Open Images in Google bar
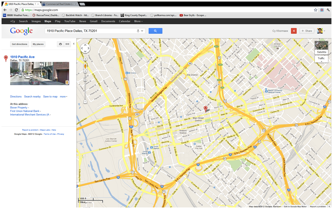Screen dimensions: 333x209 point(36,21)
